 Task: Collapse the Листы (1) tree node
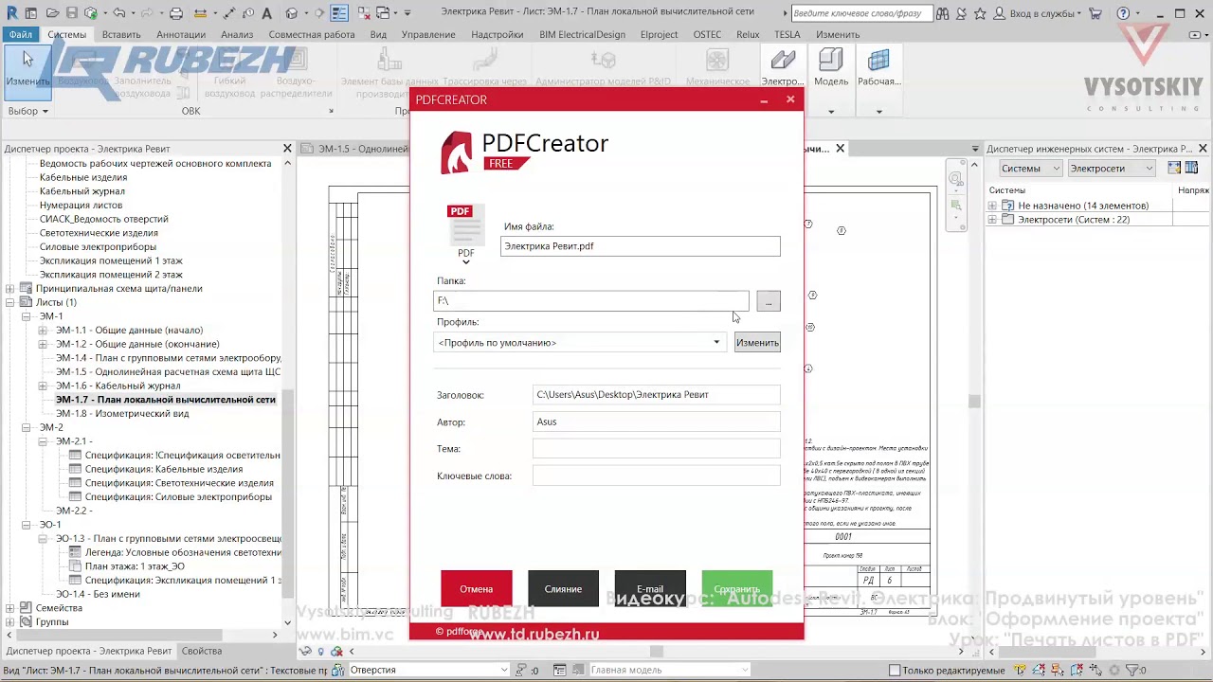(10, 302)
